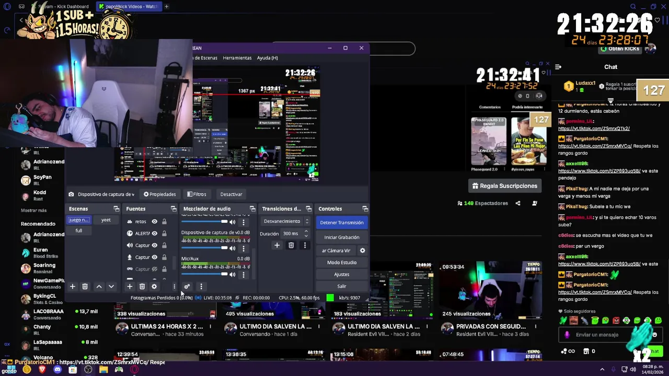Show the hidden gamepad capture source
669x376 pixels.
154,269
